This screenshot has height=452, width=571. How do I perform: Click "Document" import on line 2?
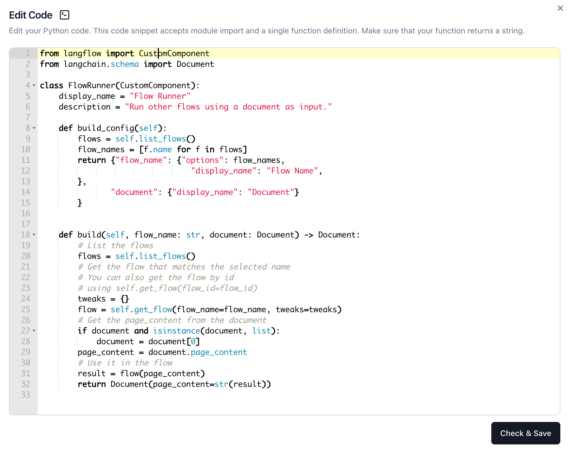tap(195, 64)
